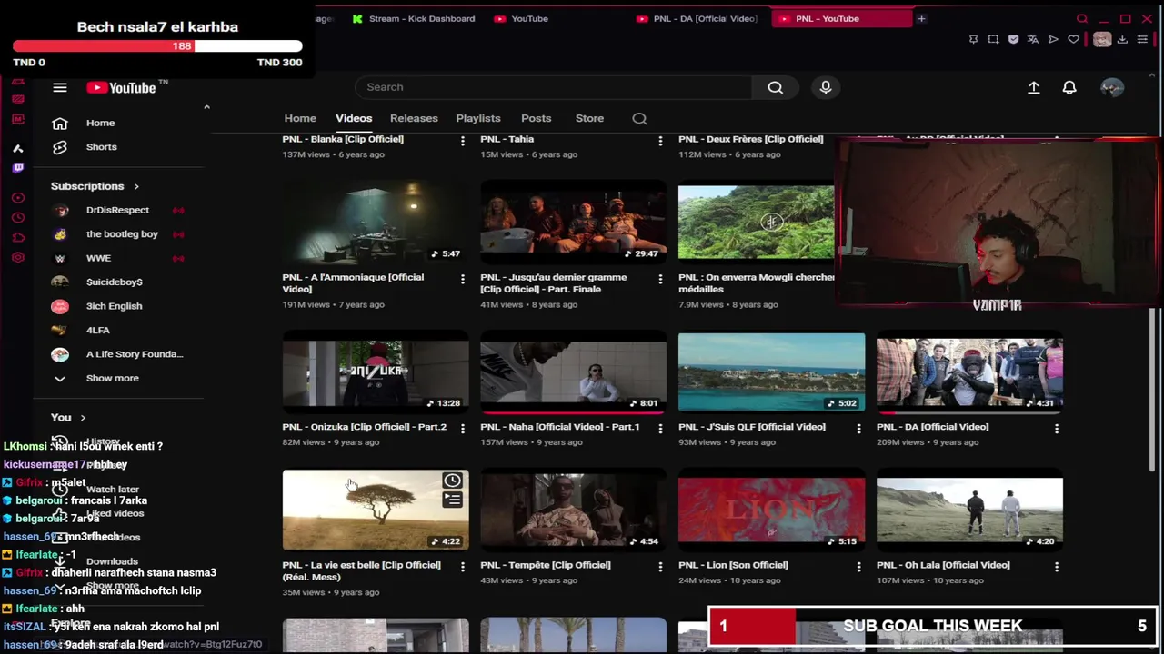Activate voice search microphone
This screenshot has width=1164, height=654.
pyautogui.click(x=826, y=87)
